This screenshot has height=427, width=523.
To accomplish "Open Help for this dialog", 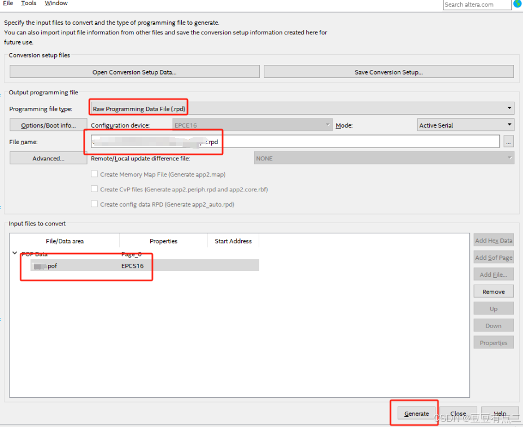I will pyautogui.click(x=500, y=413).
